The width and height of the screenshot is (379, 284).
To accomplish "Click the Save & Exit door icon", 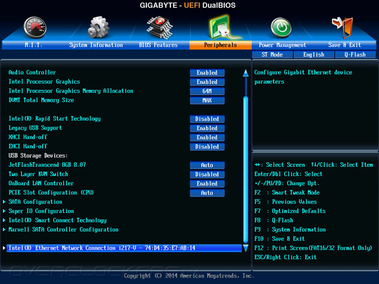I will pos(342,28).
